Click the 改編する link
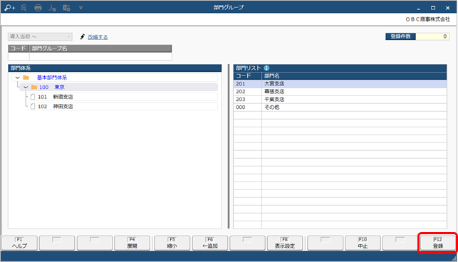The height and width of the screenshot is (262, 458). click(98, 37)
